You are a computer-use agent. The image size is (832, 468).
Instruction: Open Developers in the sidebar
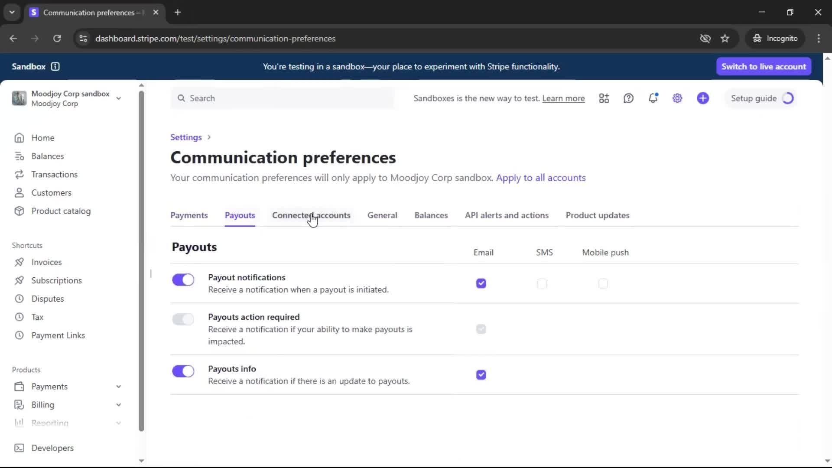click(52, 448)
